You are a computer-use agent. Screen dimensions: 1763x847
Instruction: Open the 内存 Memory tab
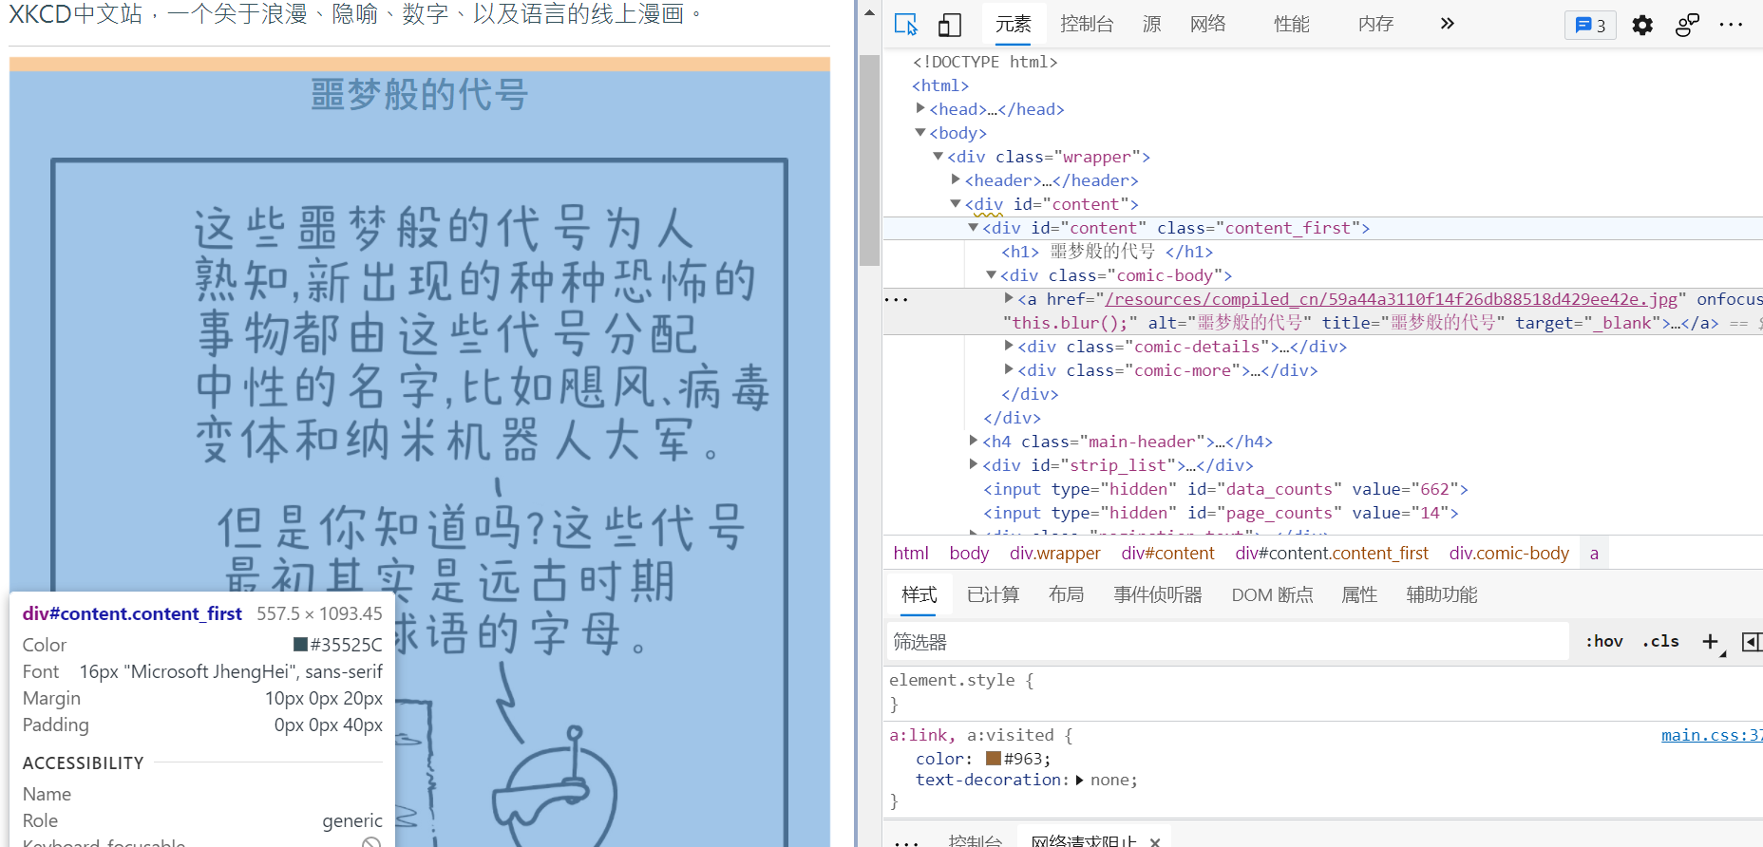tap(1376, 25)
